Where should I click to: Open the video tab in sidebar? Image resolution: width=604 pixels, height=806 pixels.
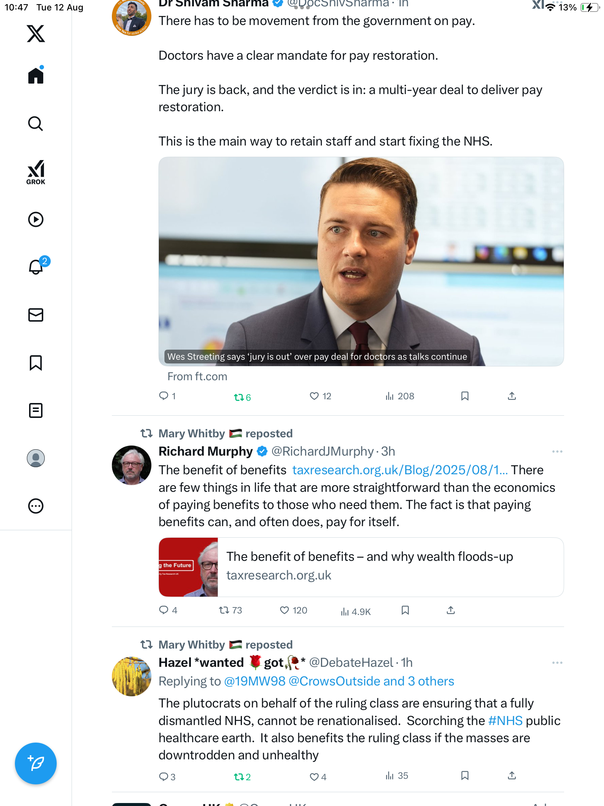pyautogui.click(x=36, y=219)
